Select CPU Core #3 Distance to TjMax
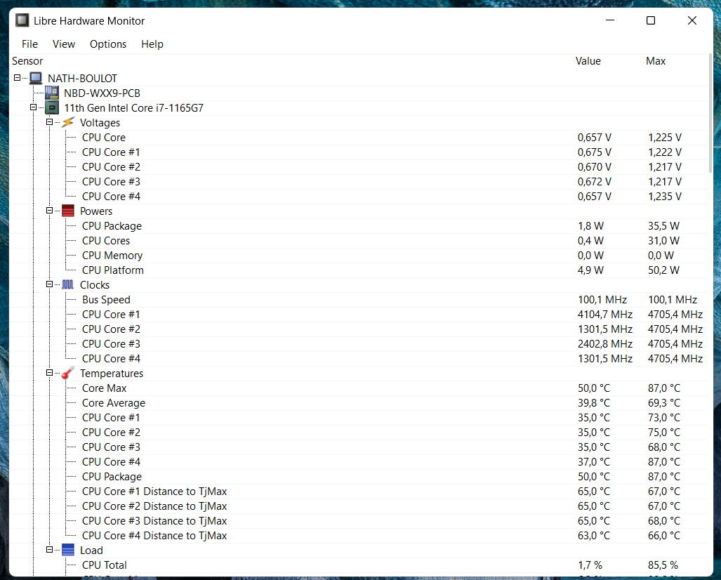The height and width of the screenshot is (580, 721). (x=359, y=521)
